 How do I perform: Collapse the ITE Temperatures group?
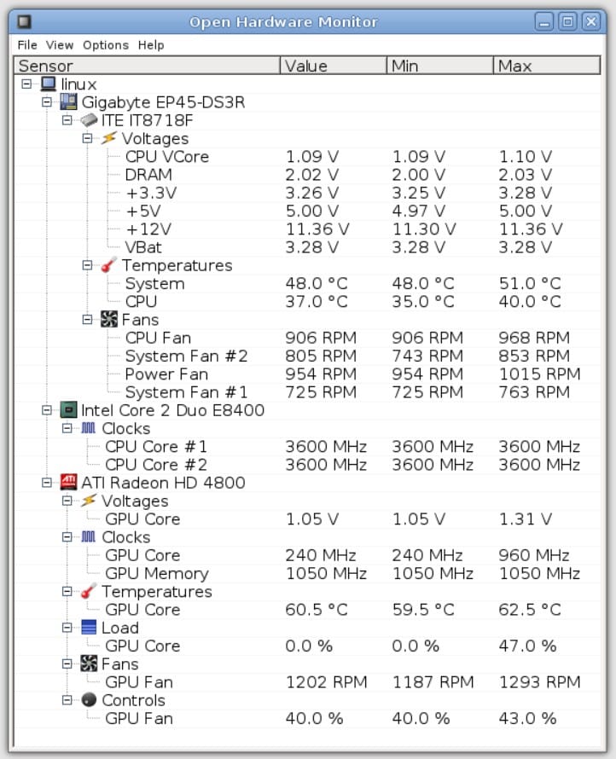88,265
